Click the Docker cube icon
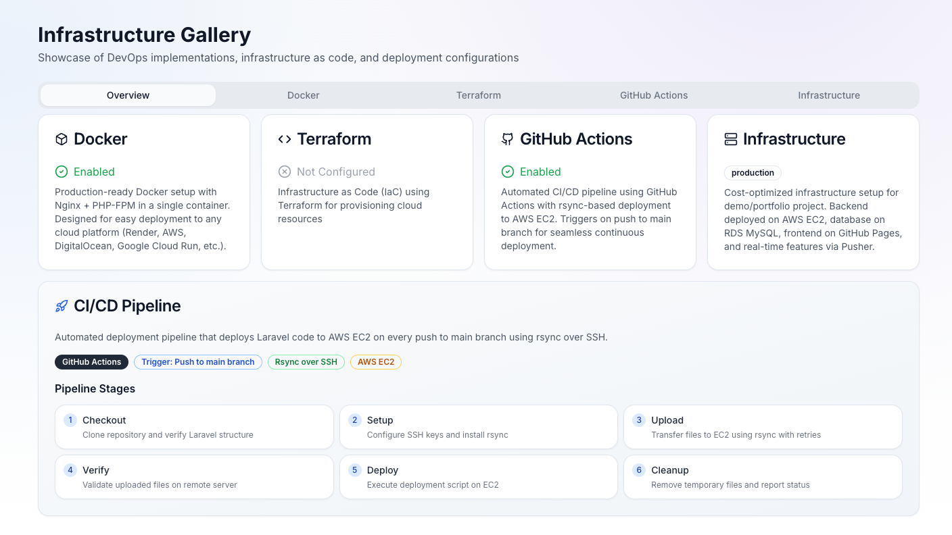952x535 pixels. click(x=62, y=139)
